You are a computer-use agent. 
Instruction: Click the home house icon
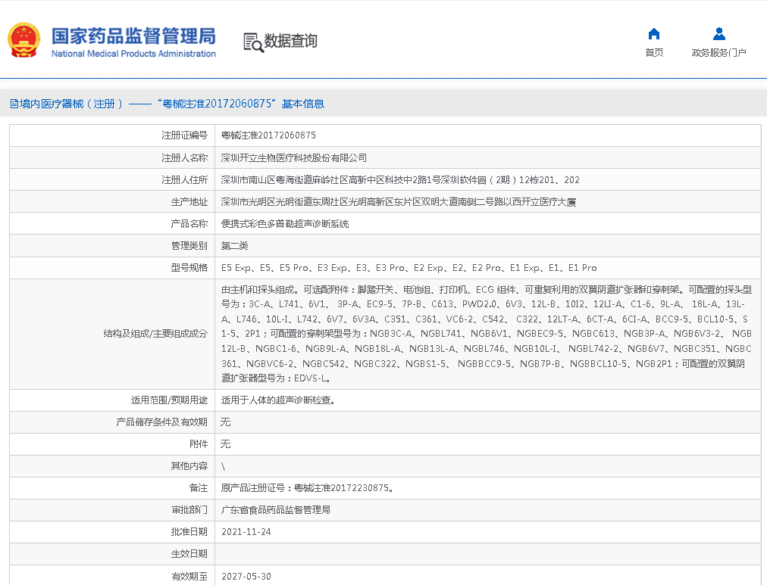coord(654,34)
